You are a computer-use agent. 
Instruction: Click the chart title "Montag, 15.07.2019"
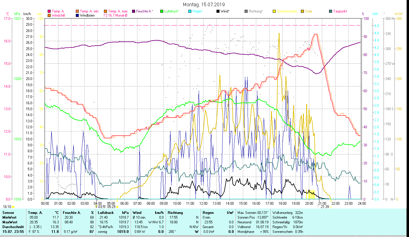(204, 4)
